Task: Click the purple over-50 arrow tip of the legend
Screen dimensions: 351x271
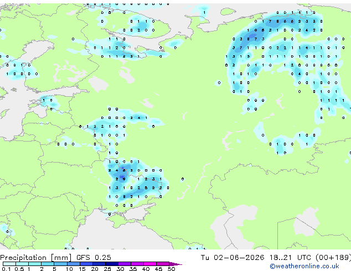Action: [175, 264]
